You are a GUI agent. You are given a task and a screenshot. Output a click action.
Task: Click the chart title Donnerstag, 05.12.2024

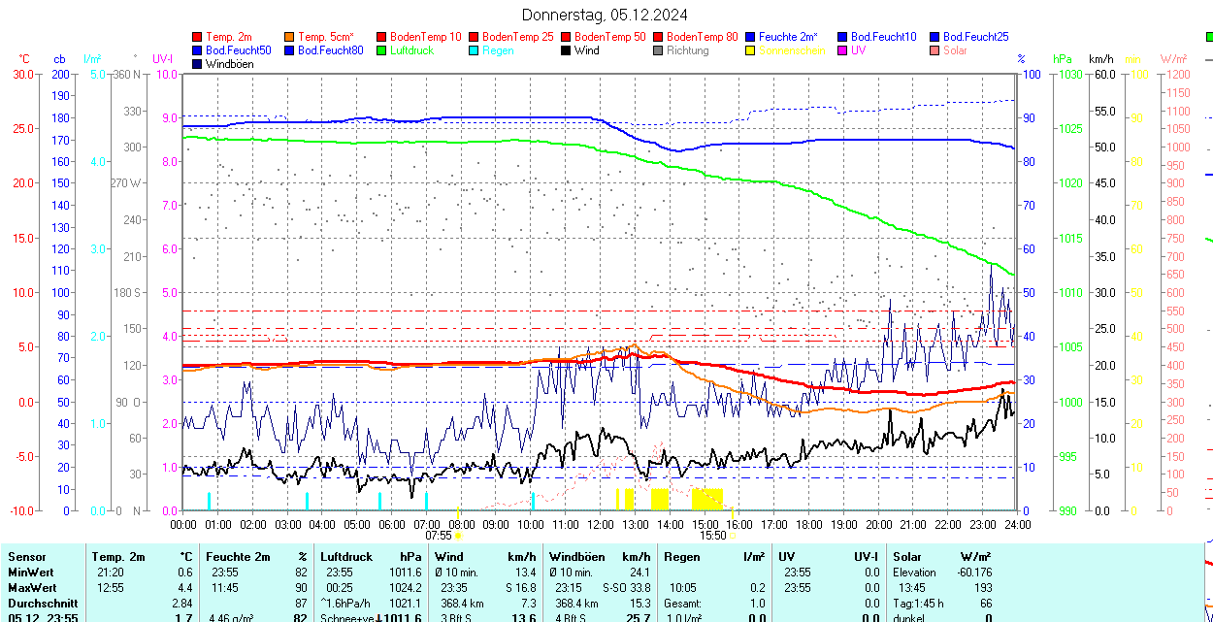coord(605,15)
